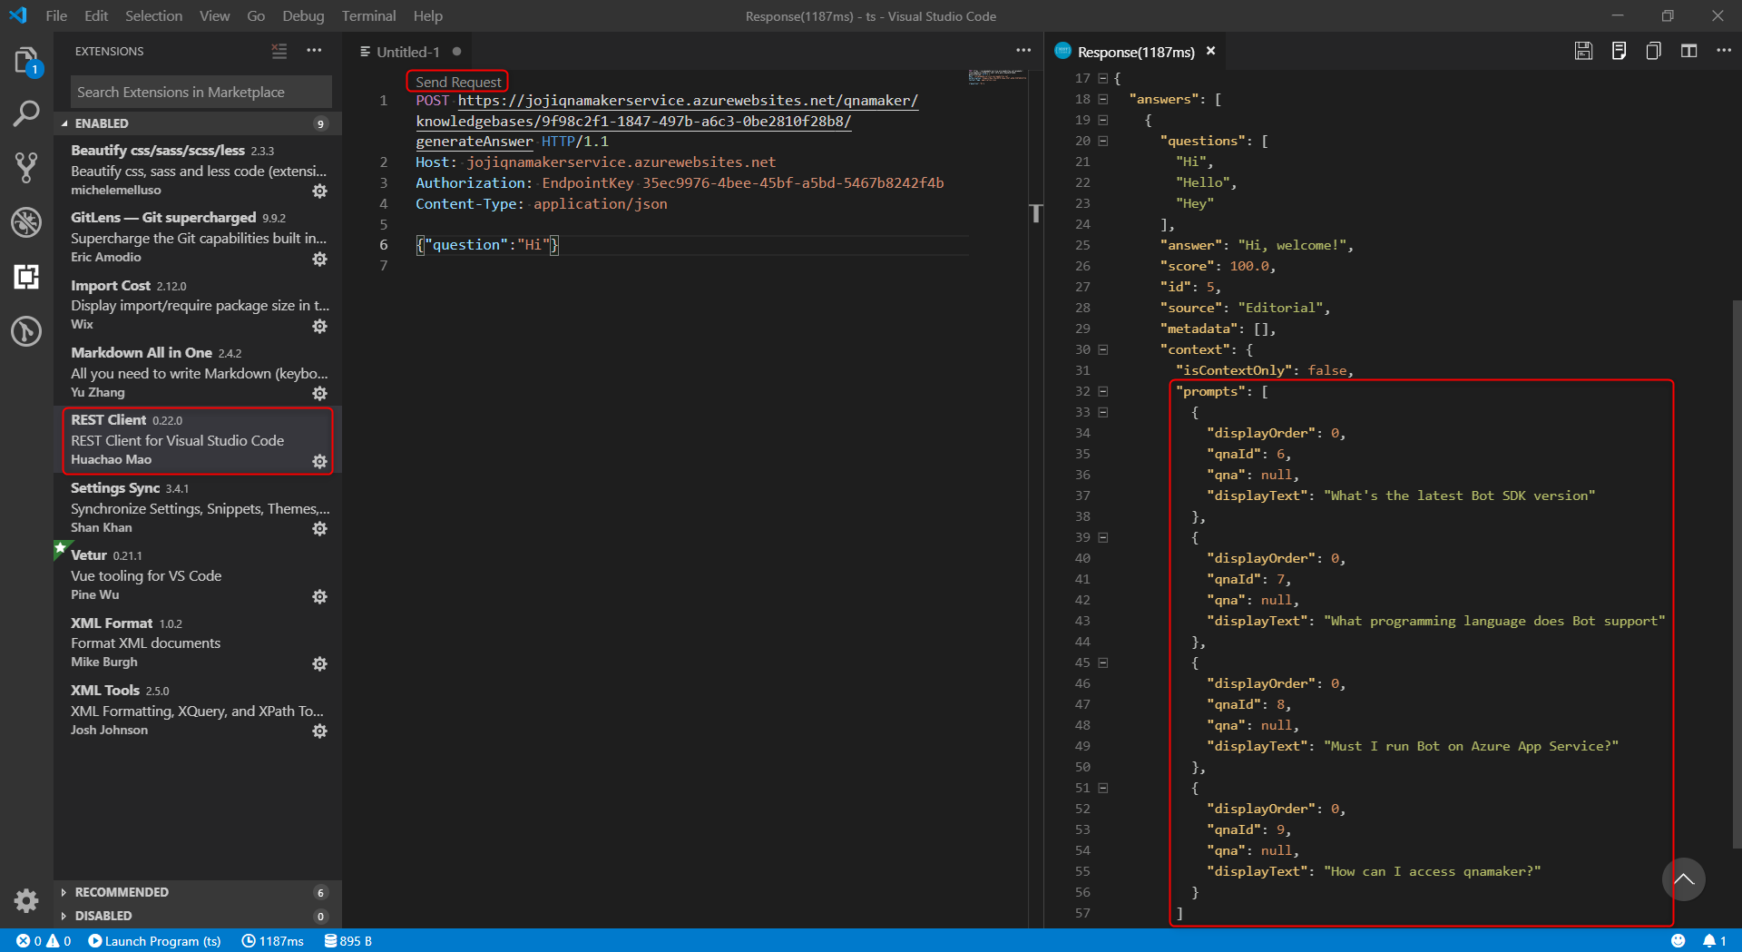Fold the "questions" array at line 20
Viewport: 1742px width, 952px height.
pyautogui.click(x=1103, y=141)
